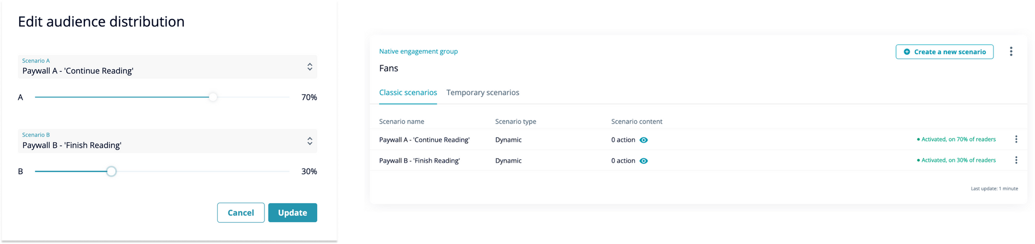The width and height of the screenshot is (1035, 244).
Task: Open the Native engagement group link
Action: click(418, 51)
